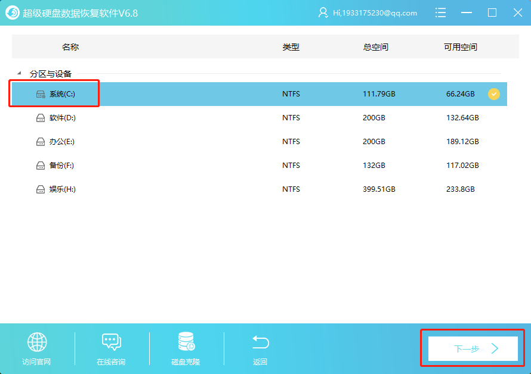Click the 下一步 next button
The image size is (531, 374).
click(x=473, y=348)
